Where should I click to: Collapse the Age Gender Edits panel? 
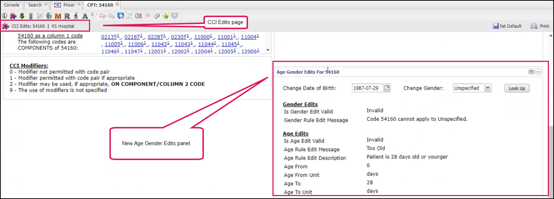click(x=538, y=72)
